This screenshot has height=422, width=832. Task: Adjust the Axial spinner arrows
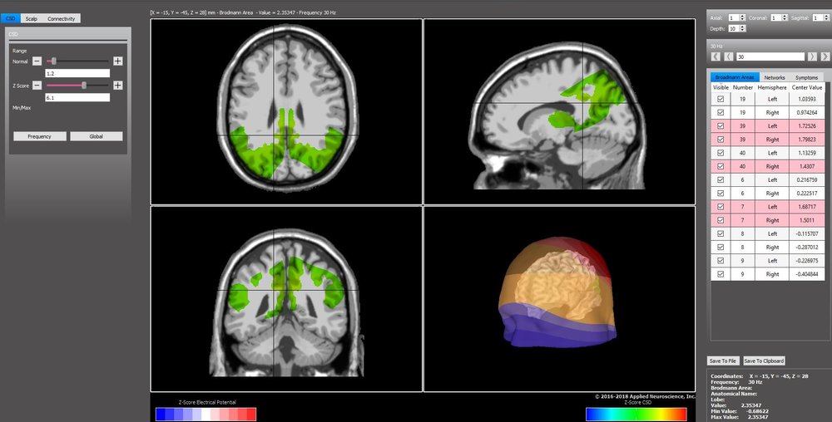pyautogui.click(x=742, y=17)
